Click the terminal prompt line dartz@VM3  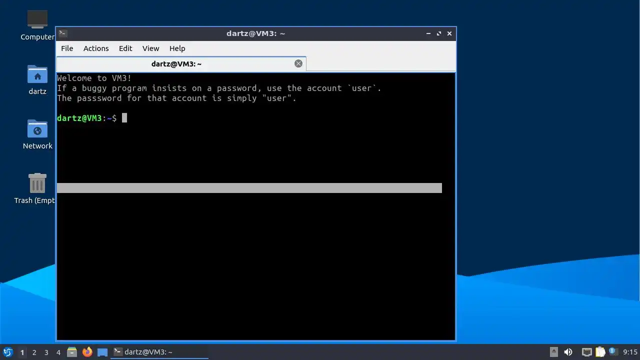click(87, 118)
